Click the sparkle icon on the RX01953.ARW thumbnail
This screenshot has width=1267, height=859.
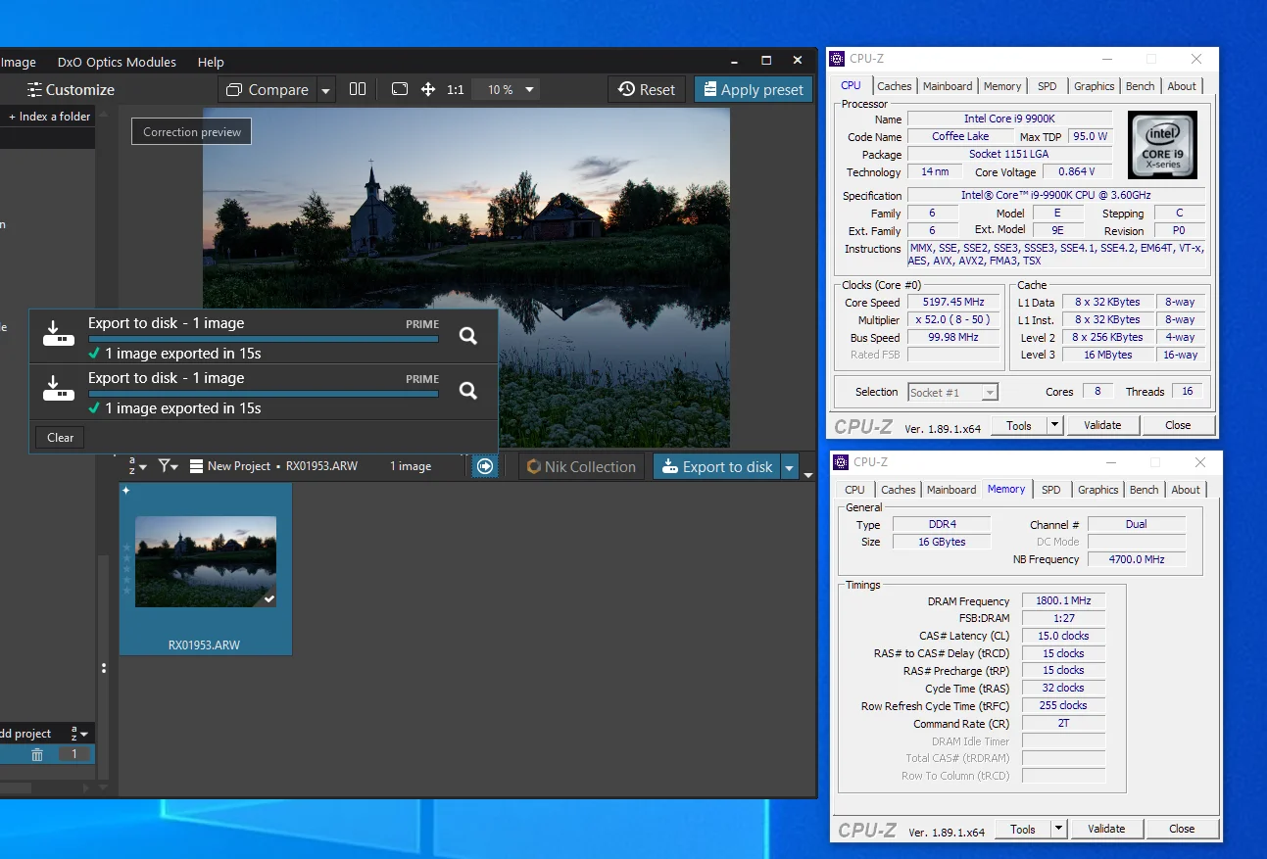(x=126, y=491)
